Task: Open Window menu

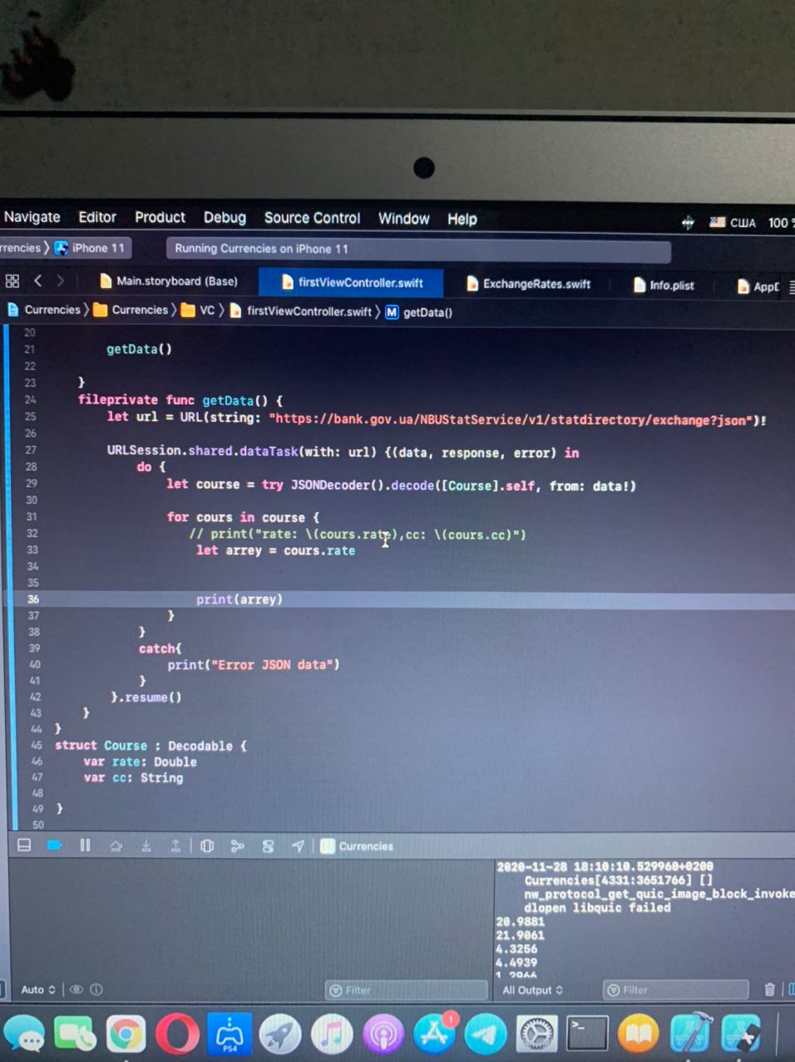Action: [403, 218]
